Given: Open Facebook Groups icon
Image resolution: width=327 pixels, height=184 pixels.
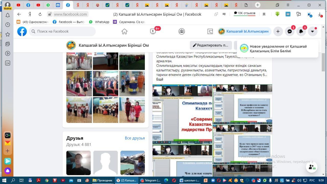Looking at the screenshot, I should coord(182,31).
